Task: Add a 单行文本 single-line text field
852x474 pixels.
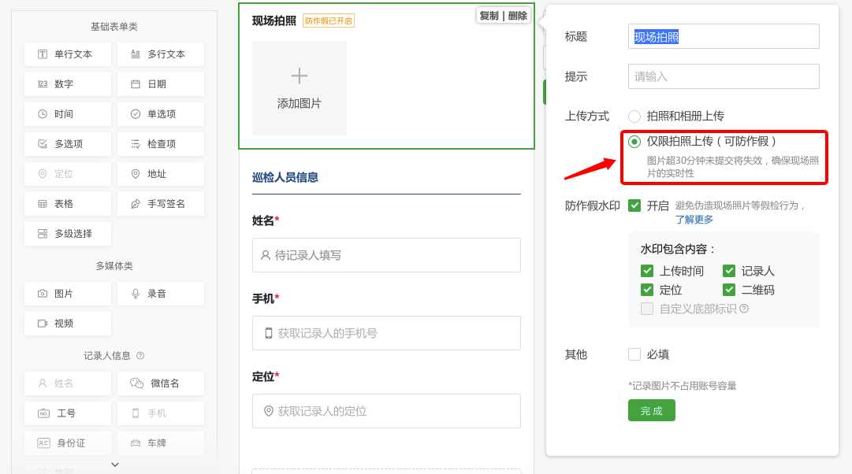Action: (x=68, y=54)
